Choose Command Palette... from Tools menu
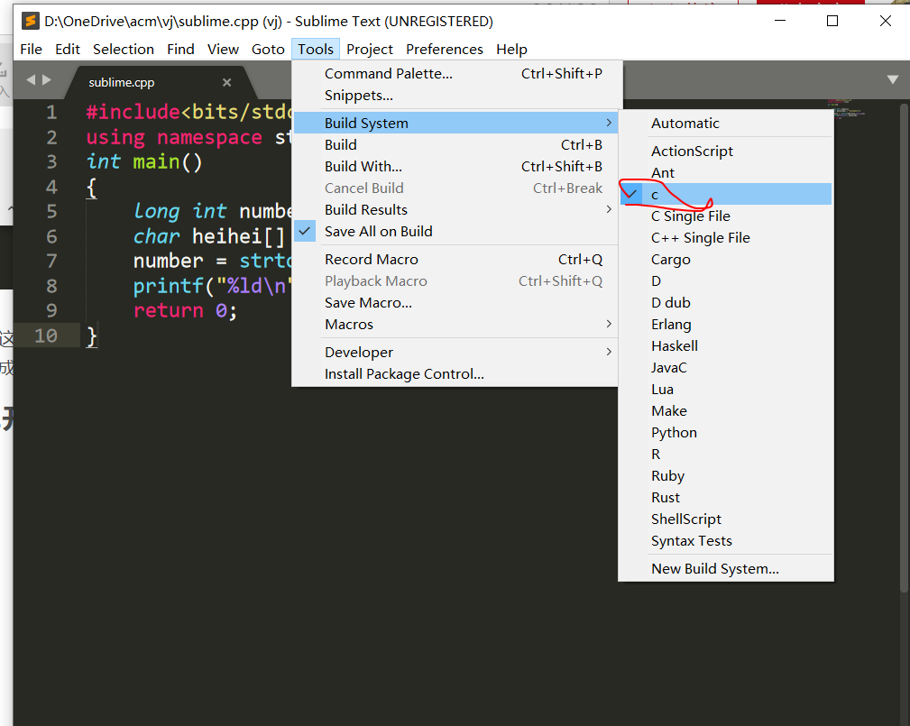Viewport: 910px width, 726px height. [455, 74]
